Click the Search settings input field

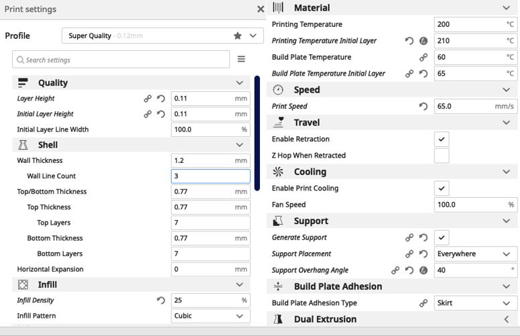point(121,60)
